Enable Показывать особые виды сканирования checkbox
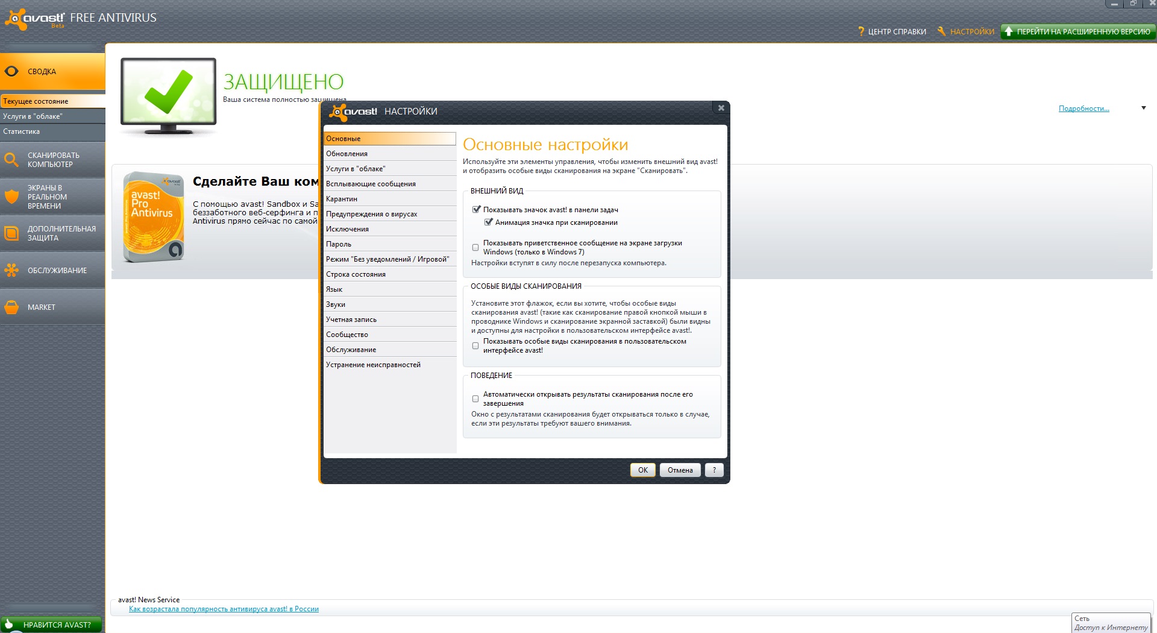The height and width of the screenshot is (633, 1157). [x=475, y=346]
